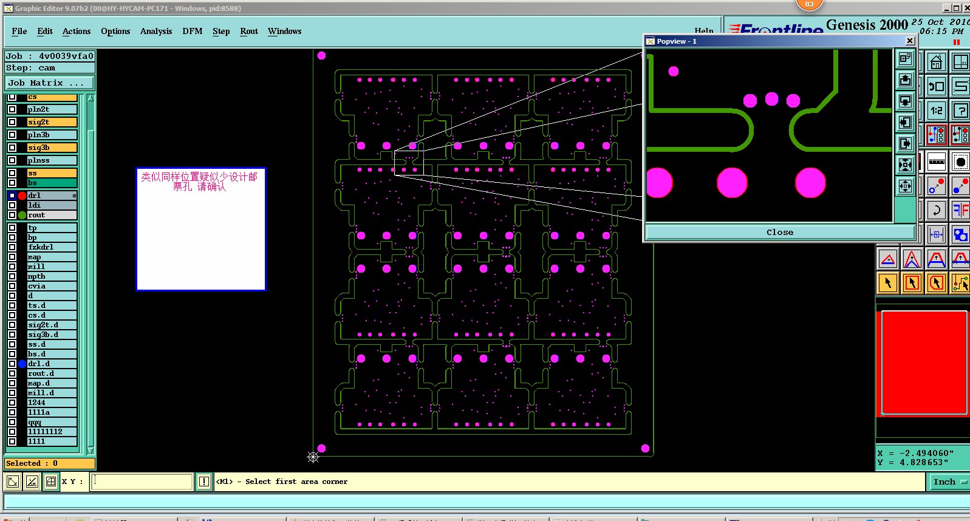The width and height of the screenshot is (970, 521).
Task: Click the green rout layer color dot
Action: coord(22,215)
